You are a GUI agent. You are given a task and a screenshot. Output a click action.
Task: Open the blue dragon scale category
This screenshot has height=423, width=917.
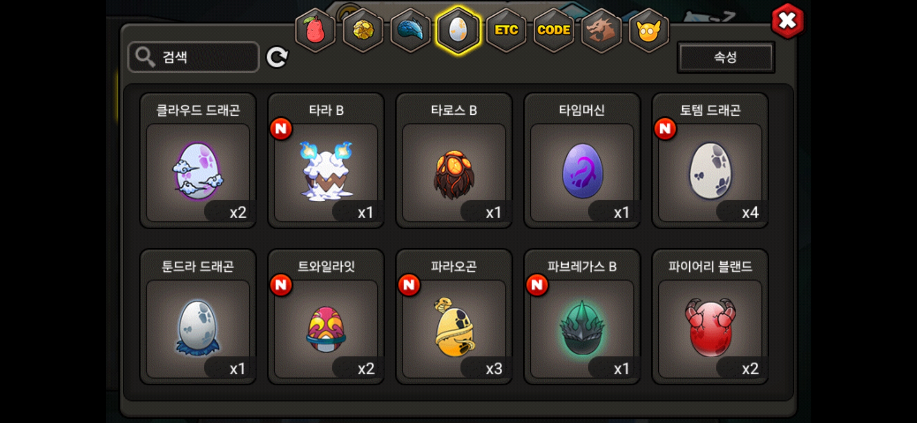click(411, 30)
